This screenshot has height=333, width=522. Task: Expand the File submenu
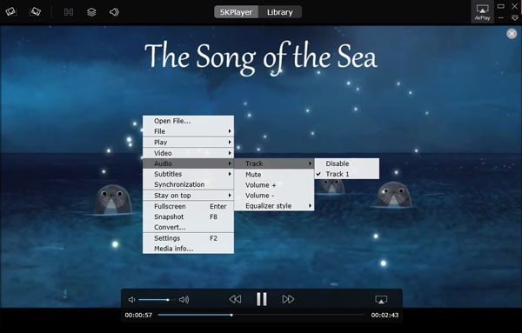188,131
